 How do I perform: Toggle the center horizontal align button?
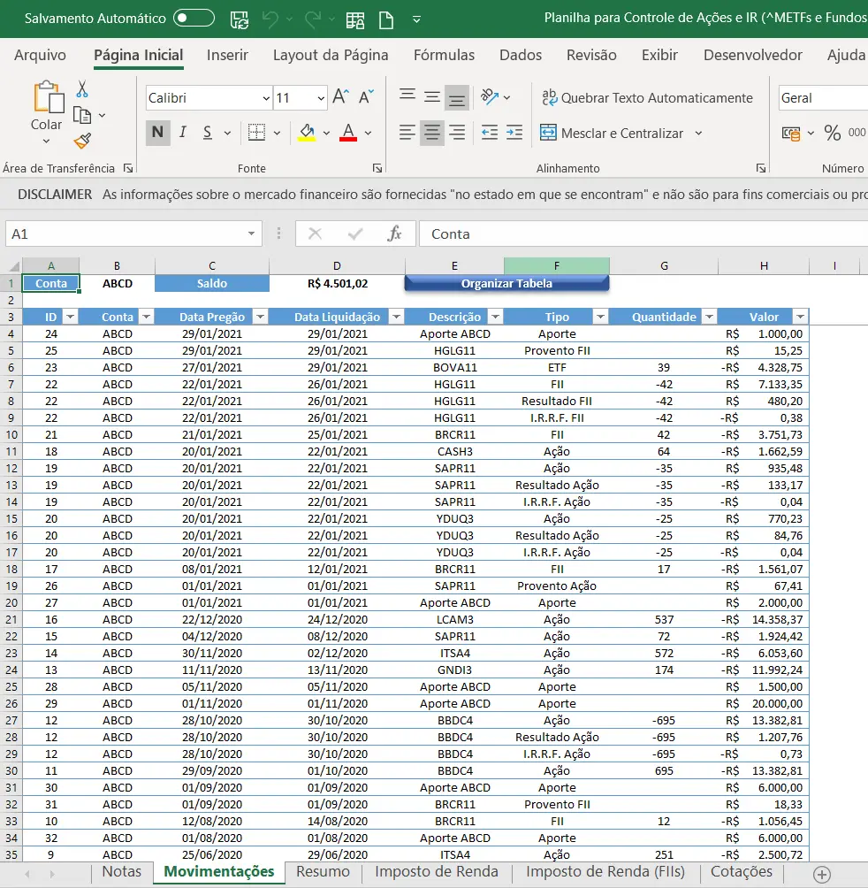pyautogui.click(x=431, y=133)
